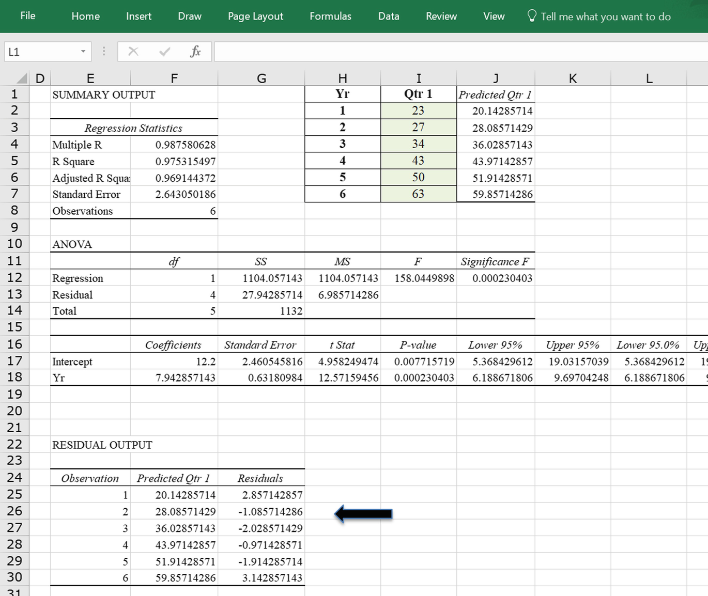Click the Insert Function fx icon
The height and width of the screenshot is (596, 708).
pos(196,51)
